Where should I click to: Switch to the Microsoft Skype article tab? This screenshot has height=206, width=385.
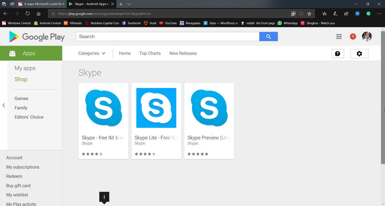tap(42, 4)
